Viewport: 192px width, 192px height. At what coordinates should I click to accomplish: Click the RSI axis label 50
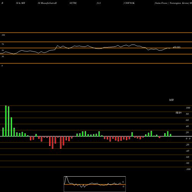[x=3, y=50]
